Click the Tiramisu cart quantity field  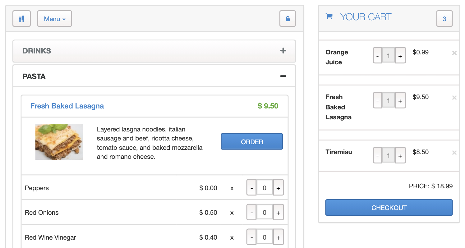[x=388, y=155]
